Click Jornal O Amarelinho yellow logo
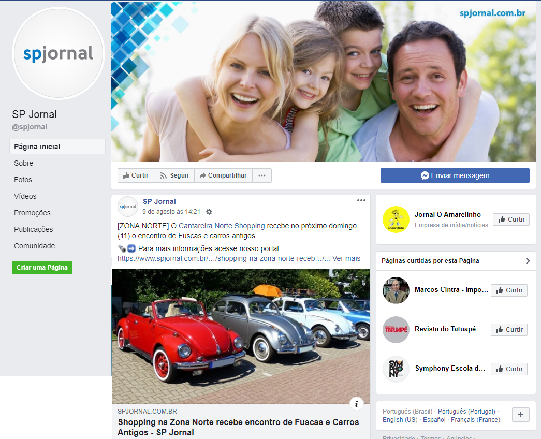The height and width of the screenshot is (439, 541). [x=396, y=220]
